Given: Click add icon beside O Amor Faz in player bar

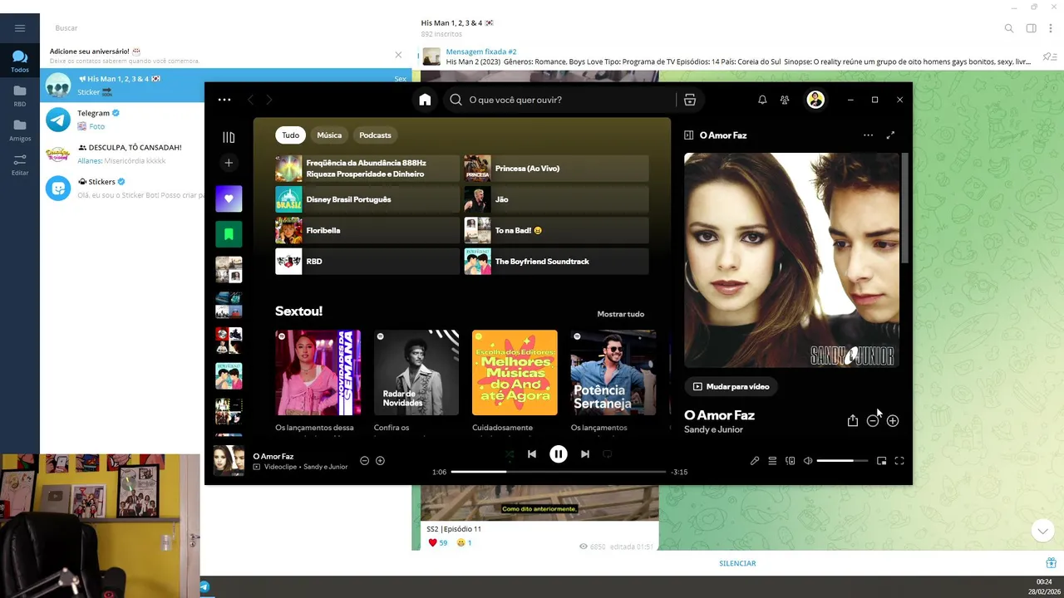Looking at the screenshot, I should [x=380, y=461].
